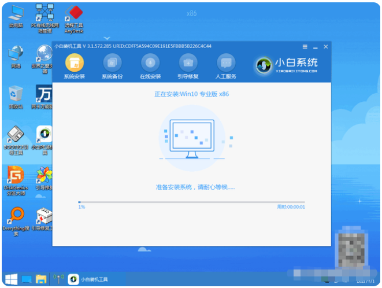Click the 小白系统 logo
382x288 pixels.
(x=287, y=65)
